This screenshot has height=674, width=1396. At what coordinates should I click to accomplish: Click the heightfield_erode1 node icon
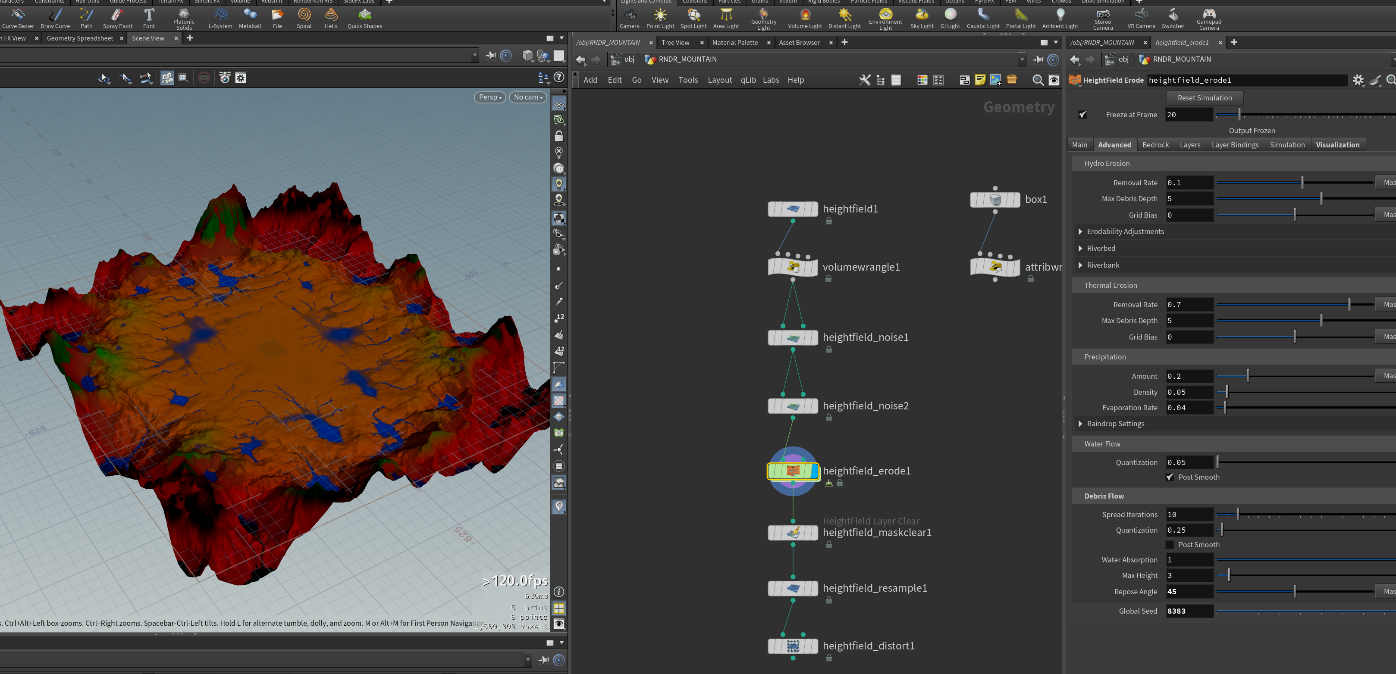[793, 471]
